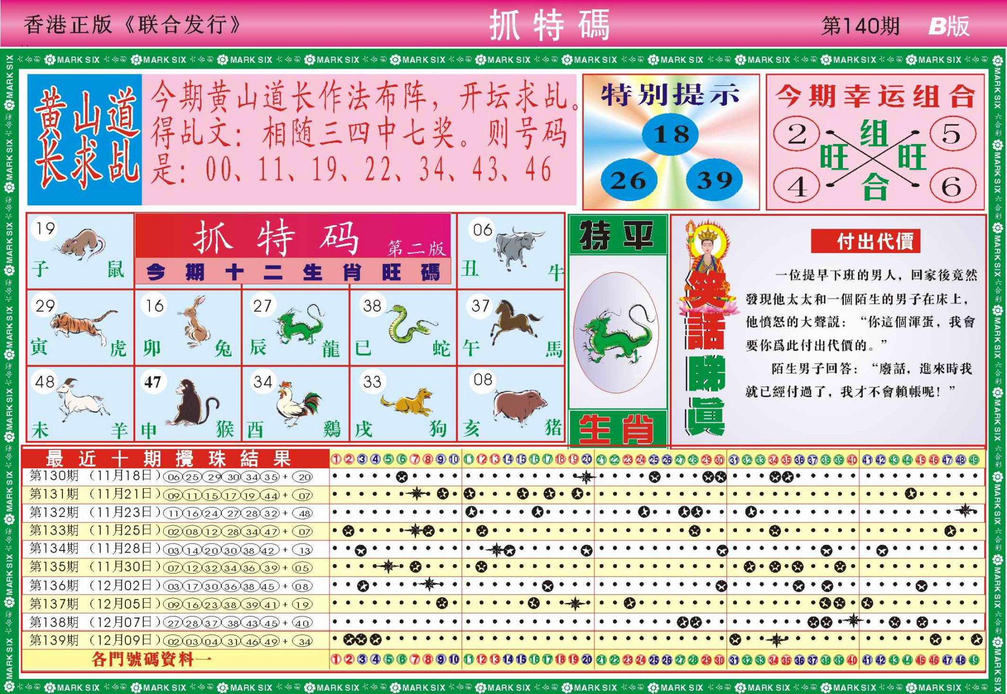Select the blue circle numbered 39
The image size is (1007, 694).
(x=714, y=181)
